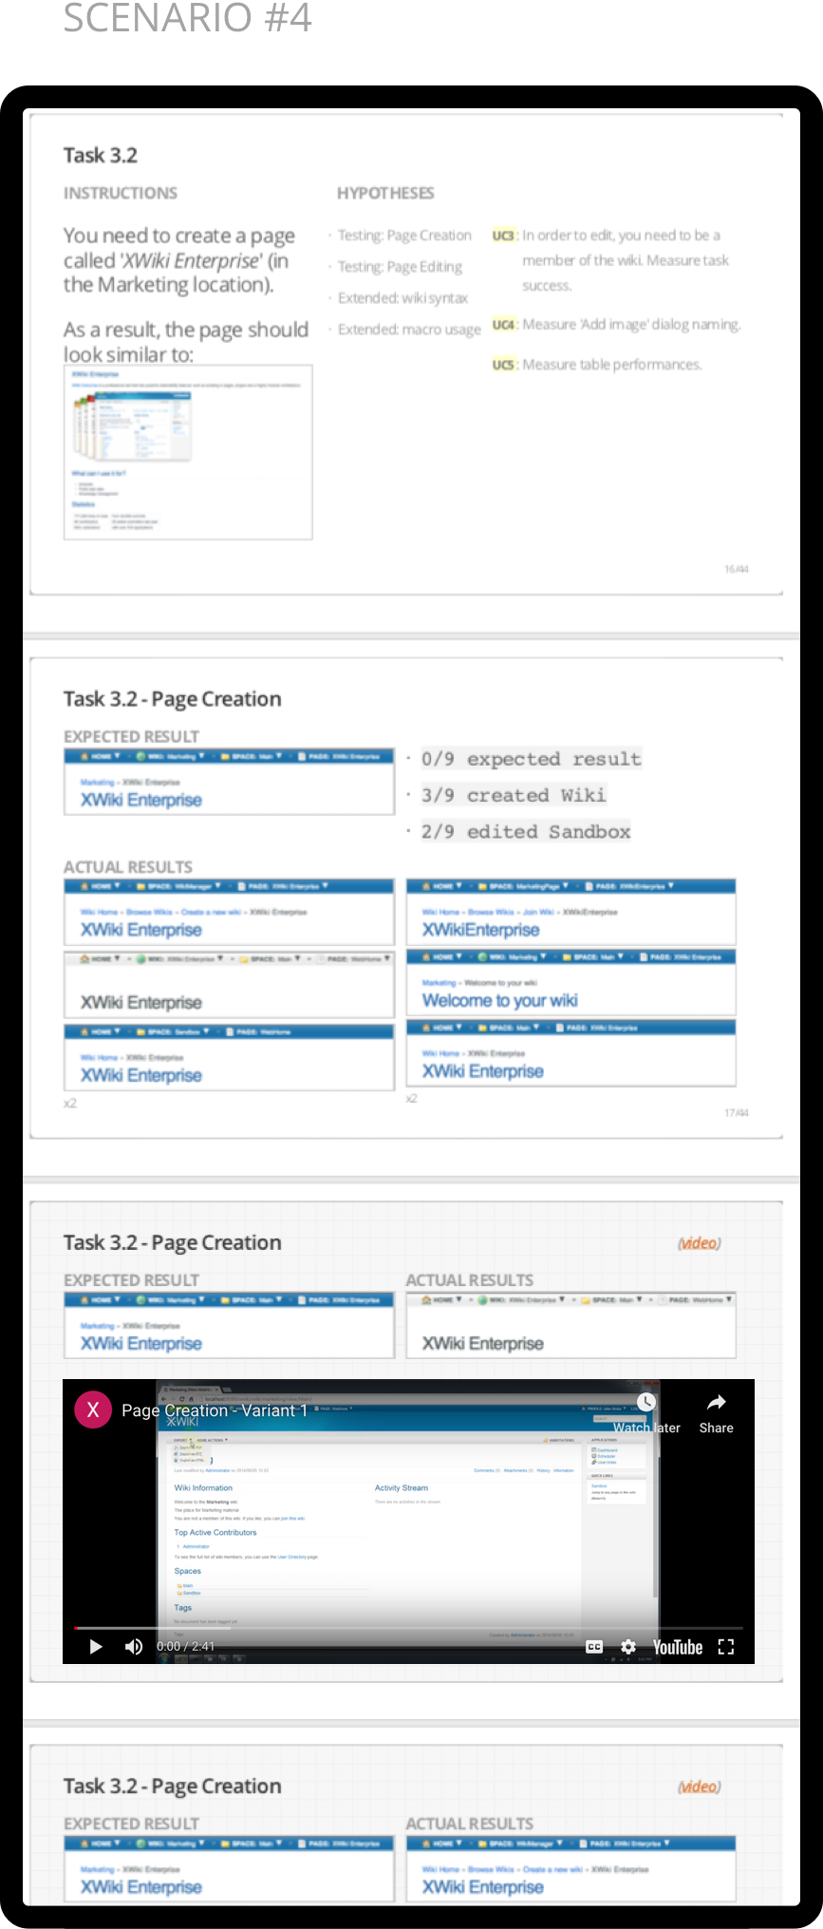This screenshot has height=1929, width=823.
Task: Click the '0:00 / 2:41' video time display
Action: pyautogui.click(x=186, y=1647)
